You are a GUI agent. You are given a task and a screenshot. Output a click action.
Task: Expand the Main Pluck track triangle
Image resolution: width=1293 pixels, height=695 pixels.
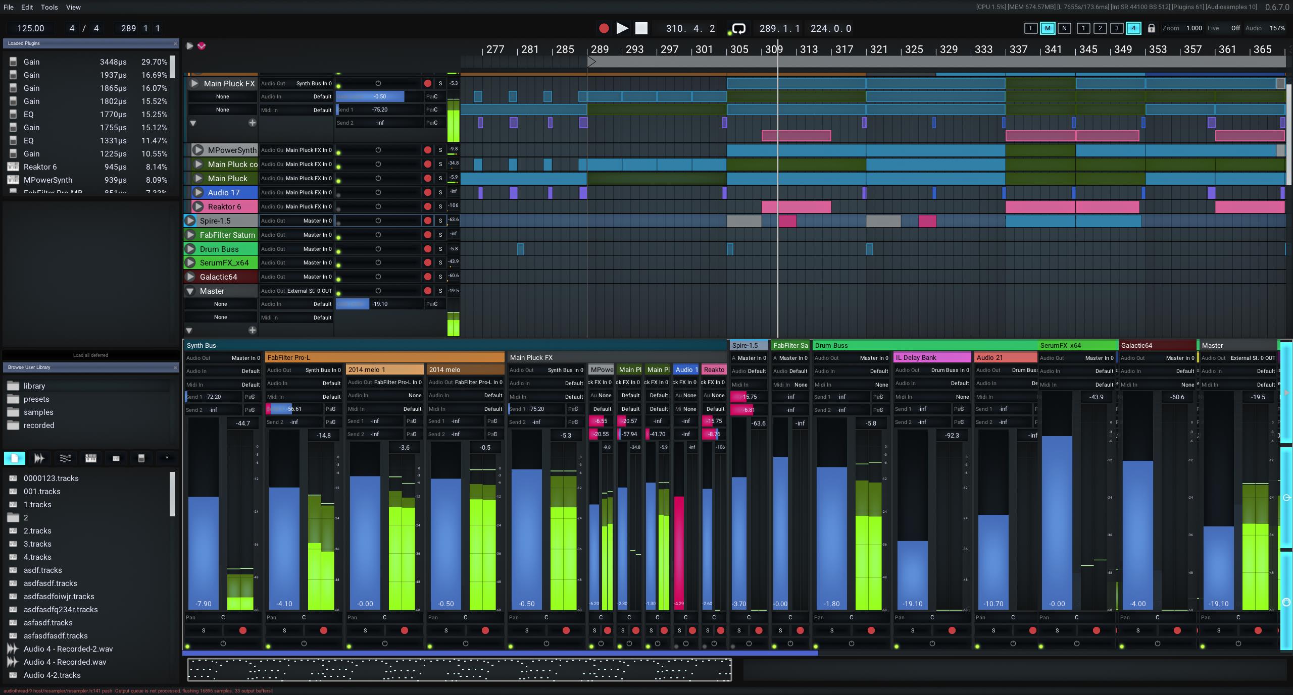tap(198, 178)
